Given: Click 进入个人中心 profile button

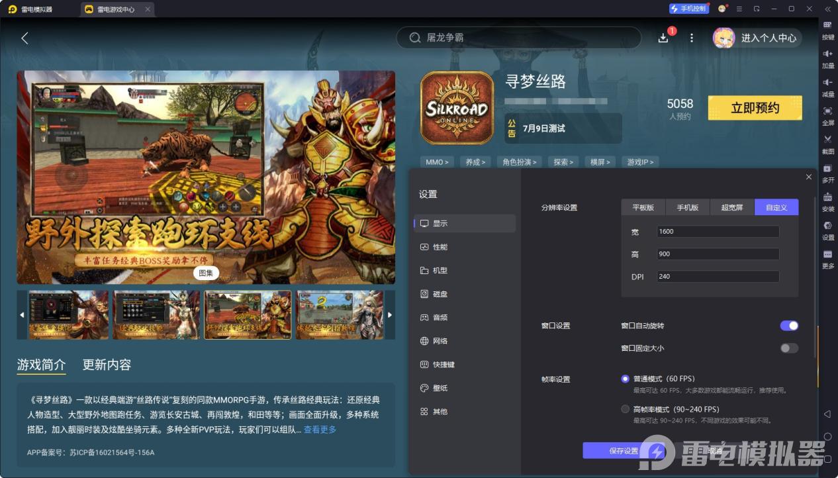Looking at the screenshot, I should [x=757, y=38].
